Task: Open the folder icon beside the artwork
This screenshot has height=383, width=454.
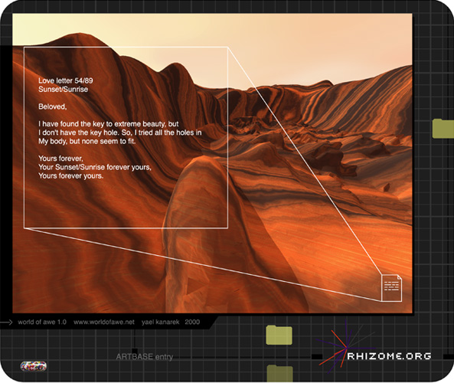Action: click(x=443, y=129)
